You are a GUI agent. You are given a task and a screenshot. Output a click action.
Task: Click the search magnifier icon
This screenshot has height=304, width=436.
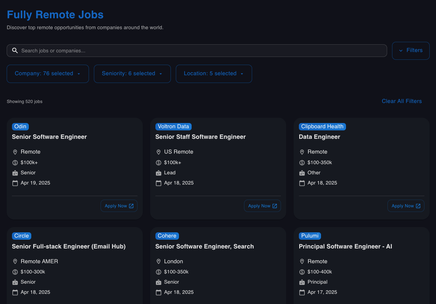coord(15,51)
